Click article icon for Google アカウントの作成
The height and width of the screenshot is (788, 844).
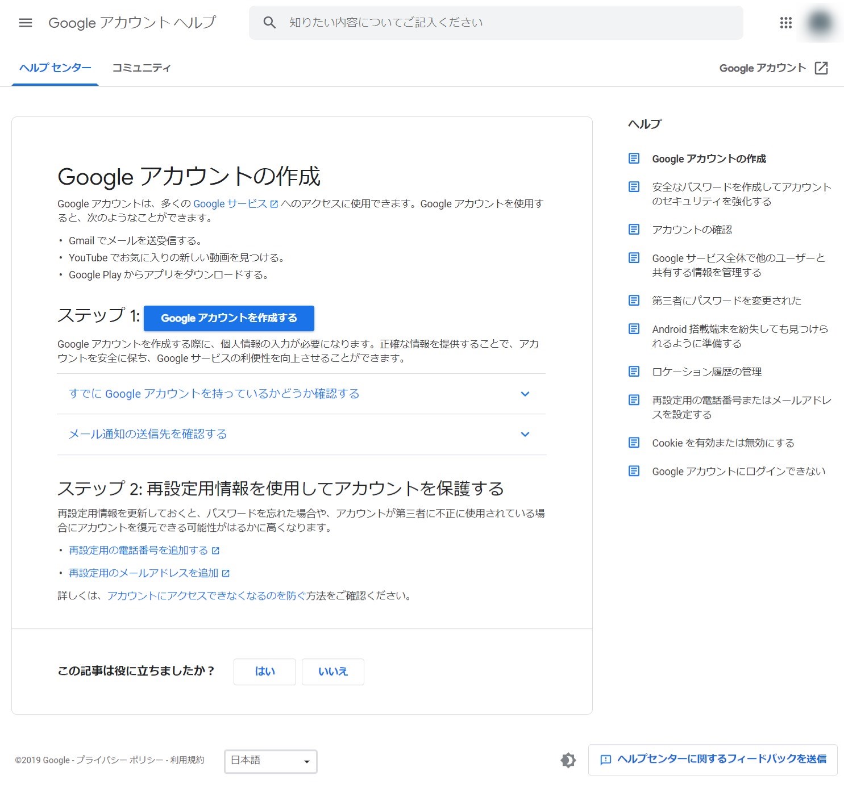634,159
